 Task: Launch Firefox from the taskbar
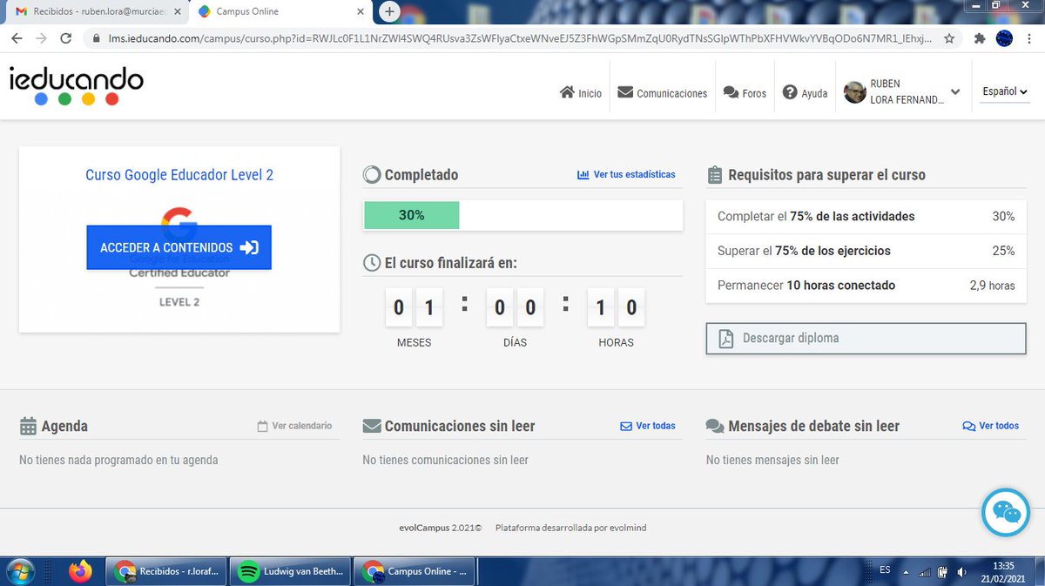tap(80, 571)
